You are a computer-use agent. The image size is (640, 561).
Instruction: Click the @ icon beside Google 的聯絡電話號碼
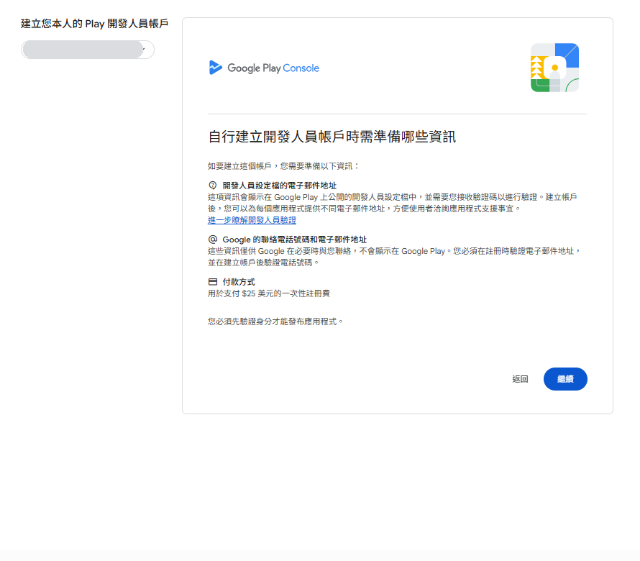[x=213, y=240]
